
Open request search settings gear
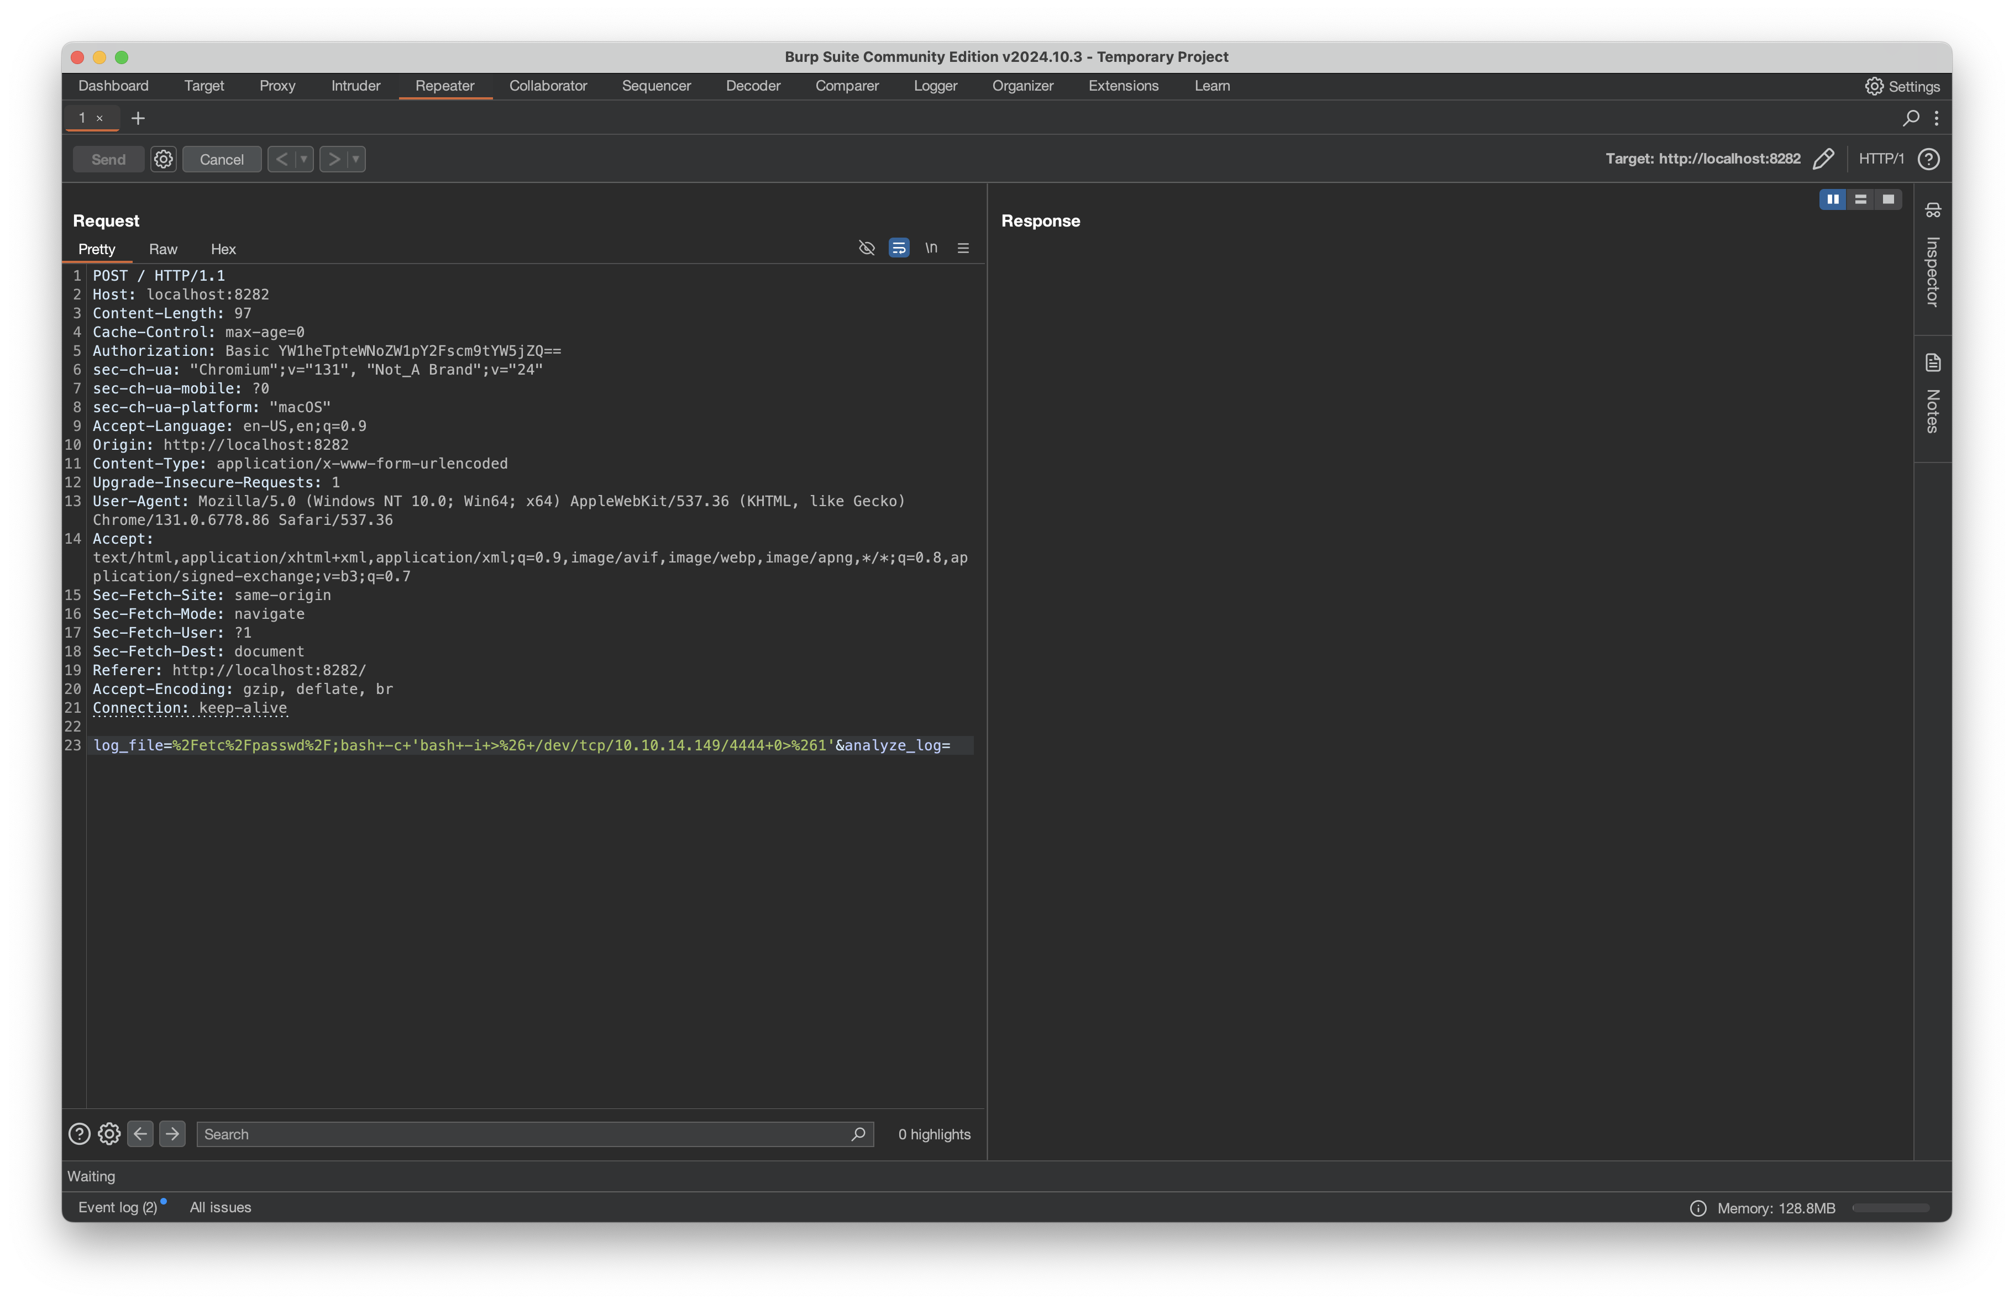pos(109,1134)
